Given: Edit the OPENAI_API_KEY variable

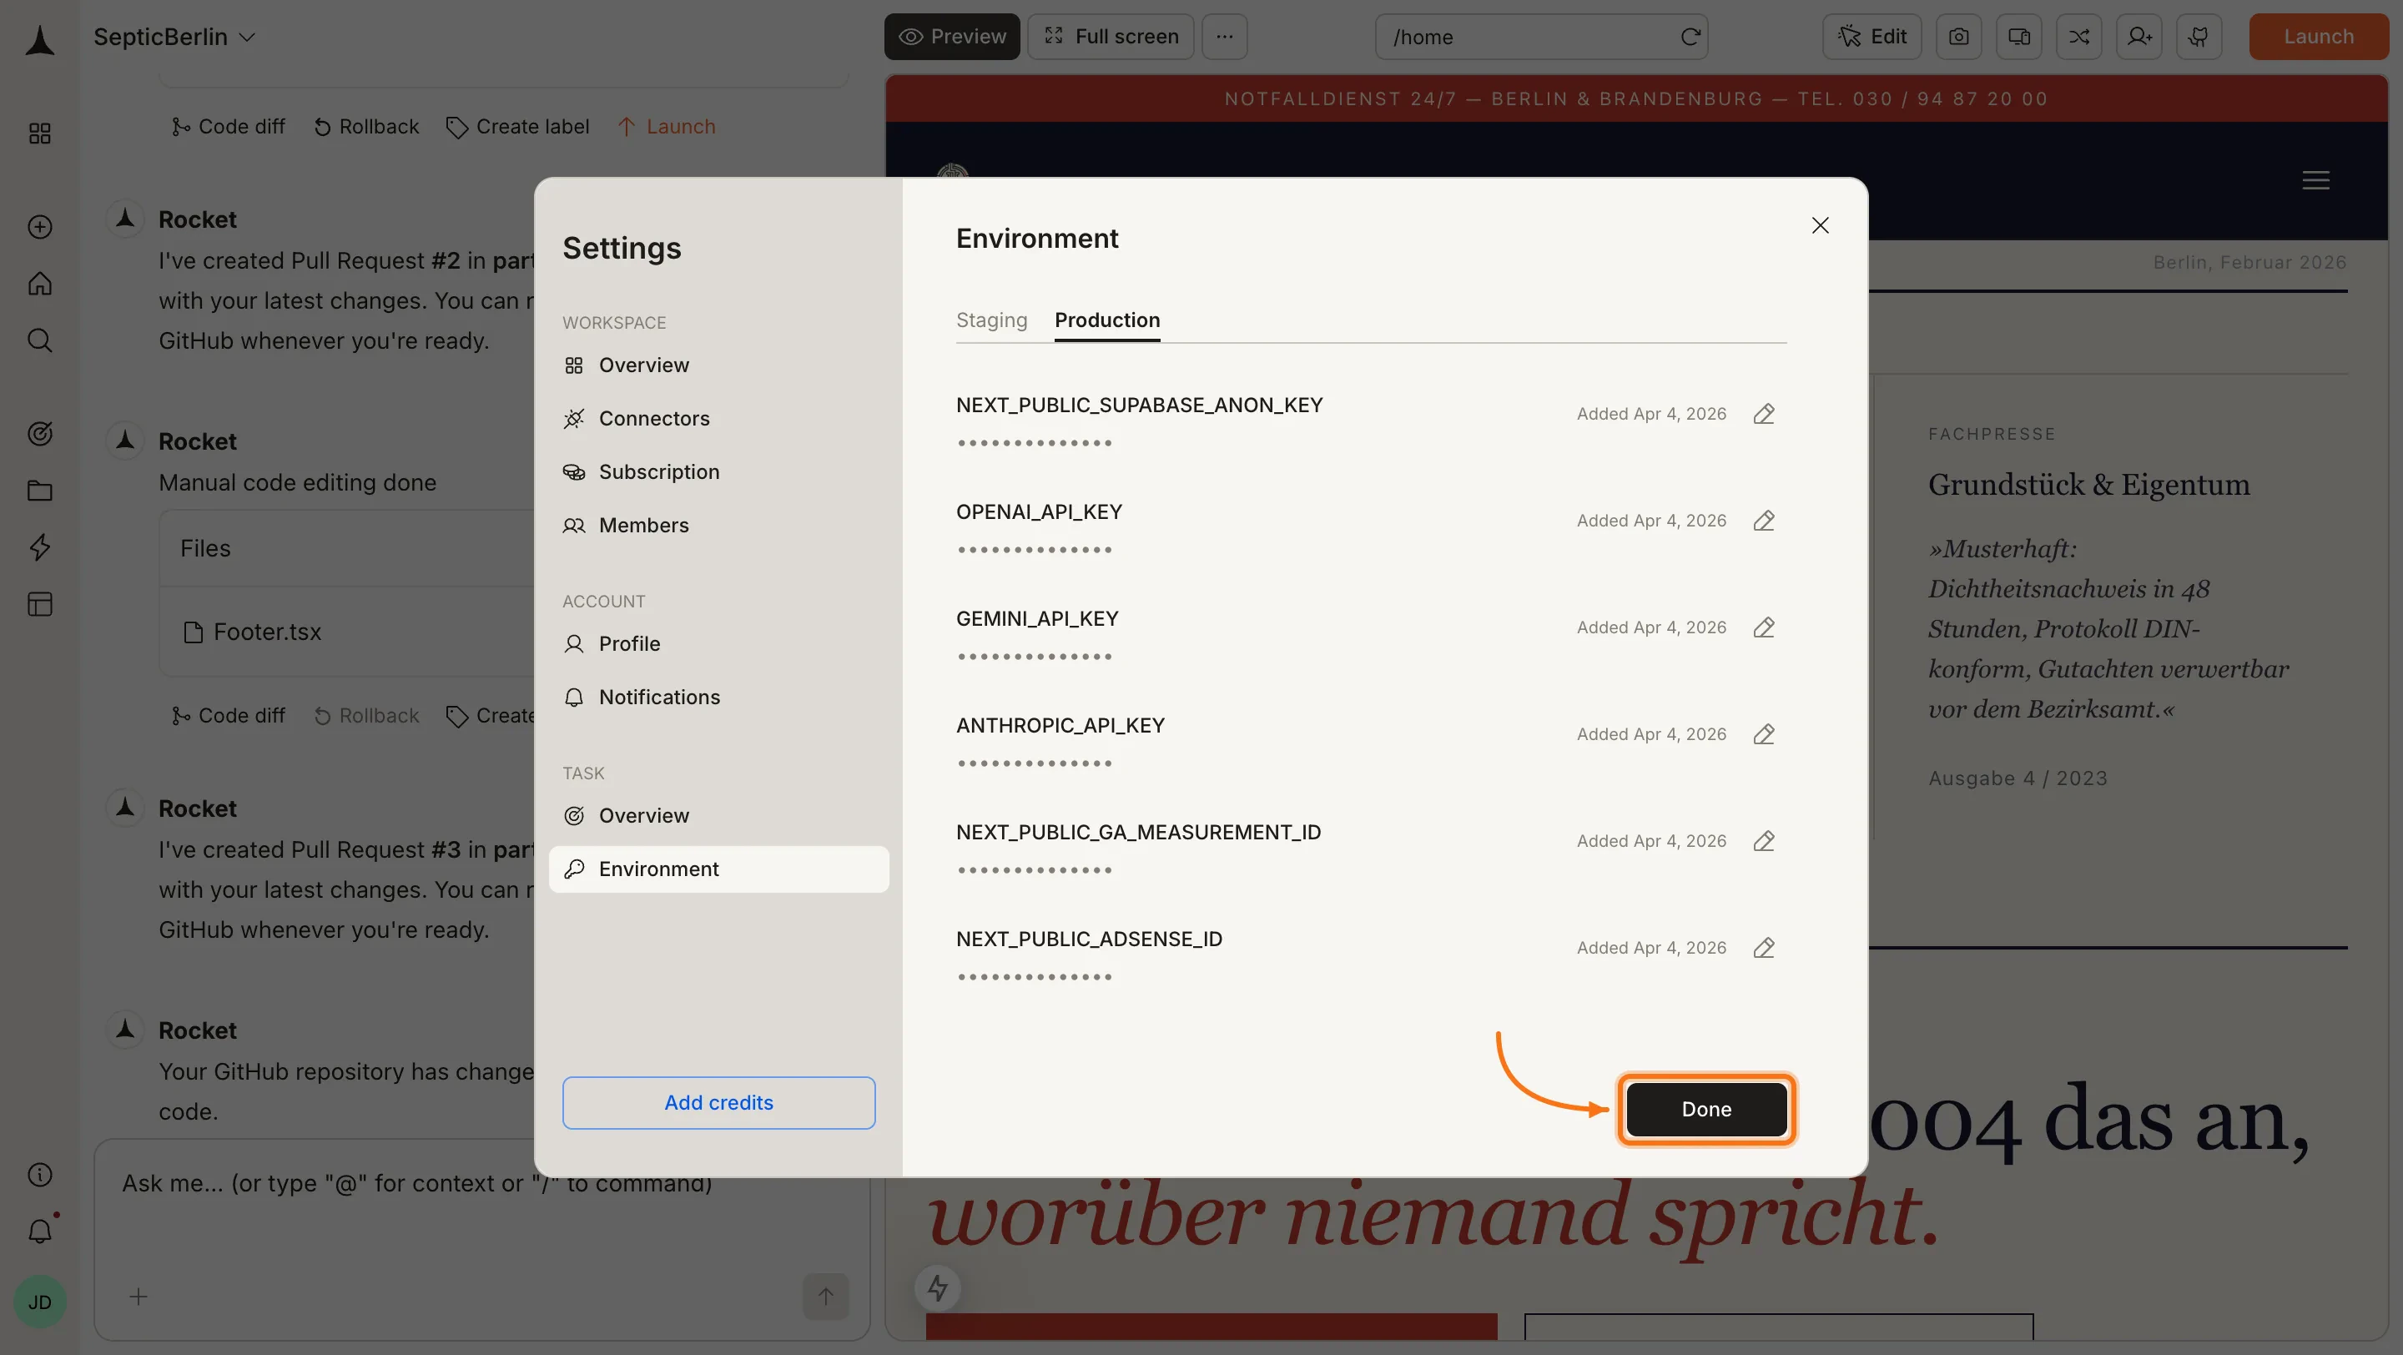Looking at the screenshot, I should pos(1763,521).
